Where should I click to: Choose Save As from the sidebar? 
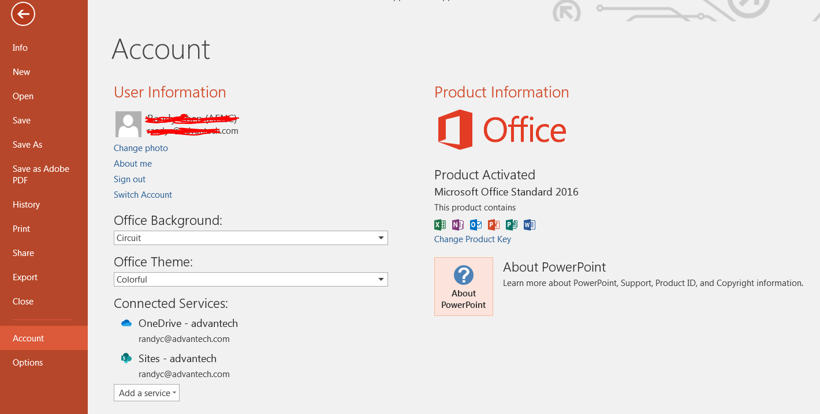coord(44,145)
